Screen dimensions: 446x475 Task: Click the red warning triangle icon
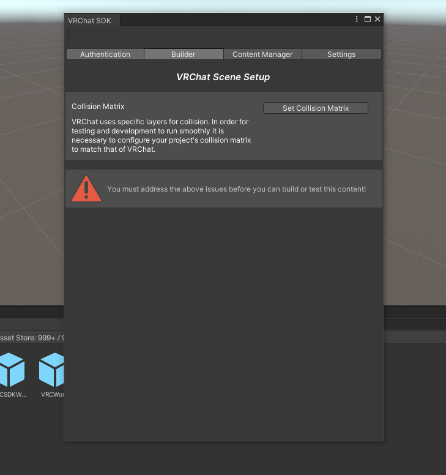click(86, 189)
